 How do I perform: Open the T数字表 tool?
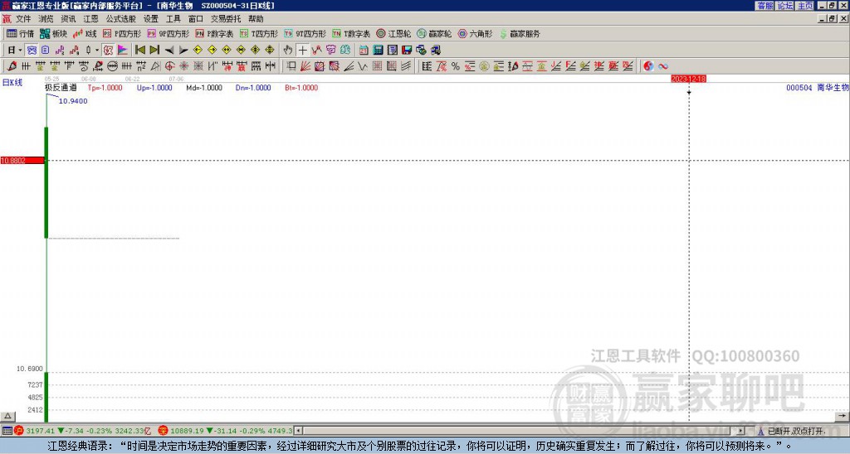coord(351,33)
